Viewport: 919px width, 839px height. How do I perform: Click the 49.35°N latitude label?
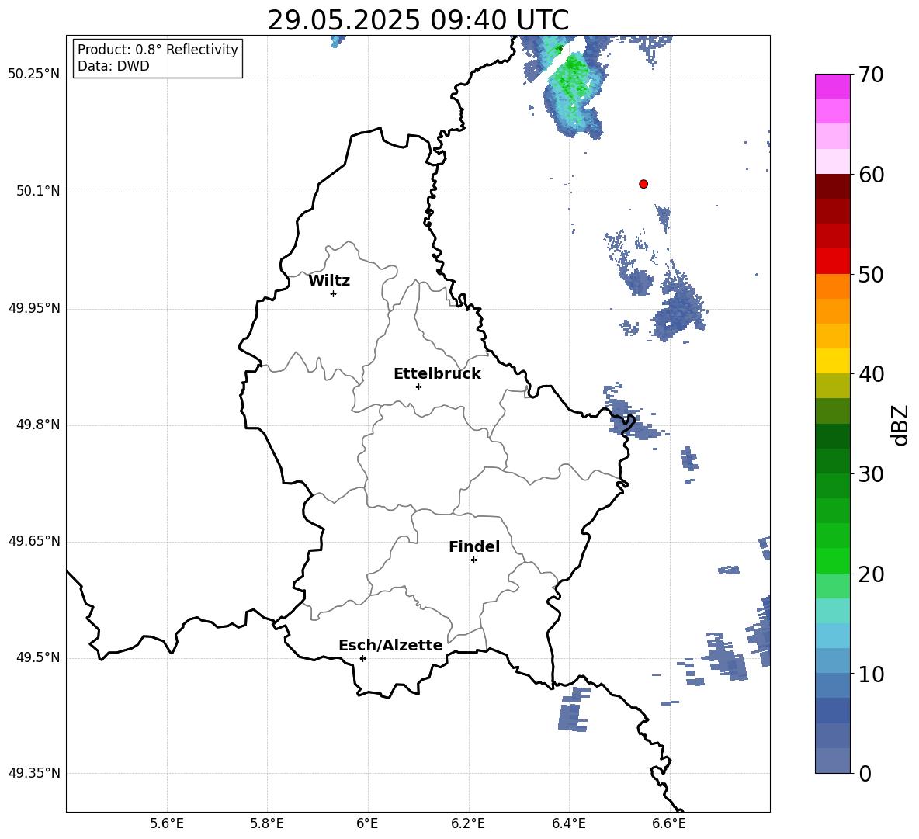click(34, 773)
